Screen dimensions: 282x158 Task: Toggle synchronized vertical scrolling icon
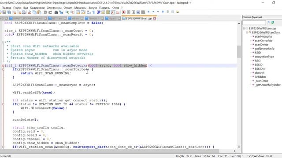coord(78,12)
